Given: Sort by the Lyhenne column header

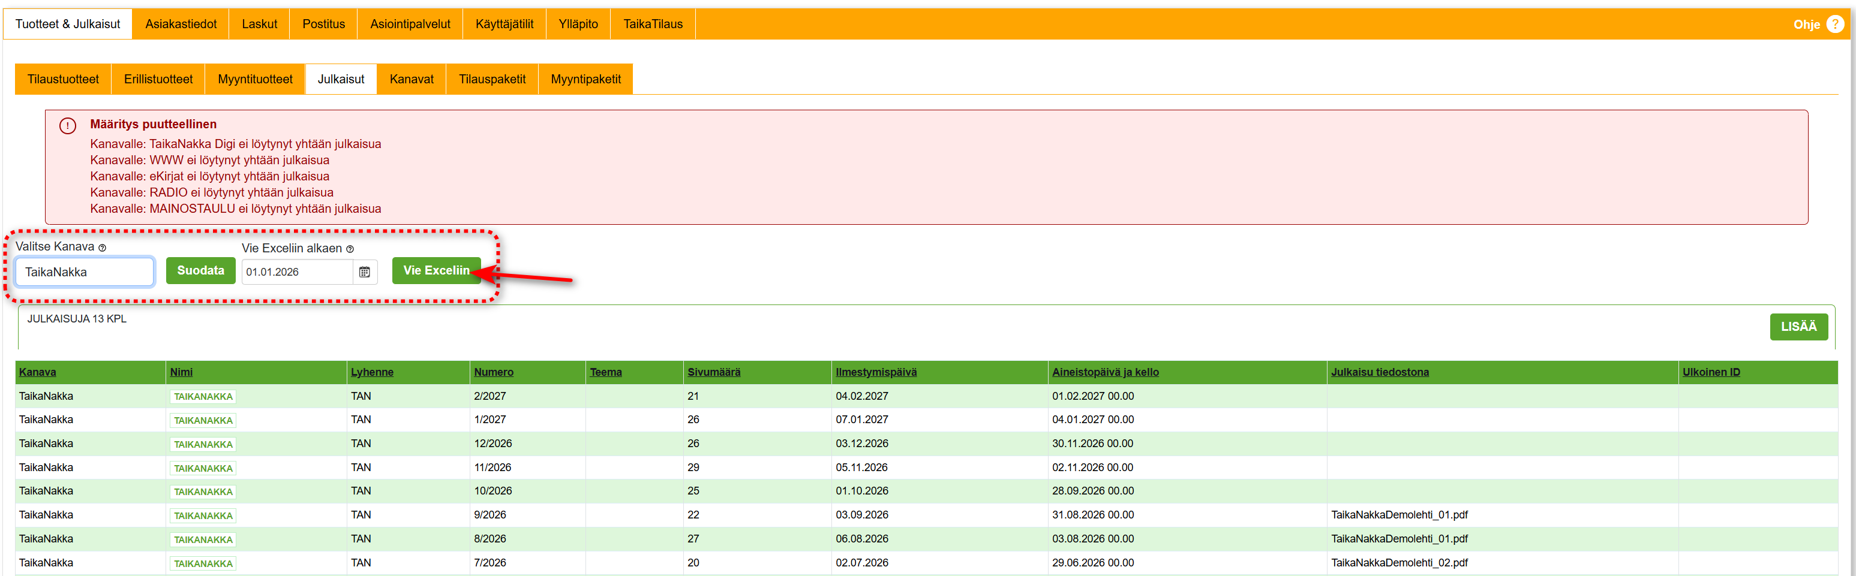Looking at the screenshot, I should [x=372, y=372].
